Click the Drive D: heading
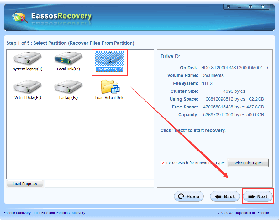Image resolution: width=279 pixels, height=220 pixels. point(171,56)
